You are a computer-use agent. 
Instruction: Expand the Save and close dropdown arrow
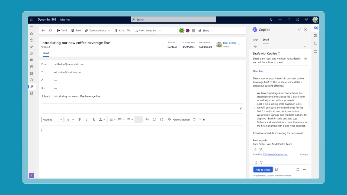[109, 31]
